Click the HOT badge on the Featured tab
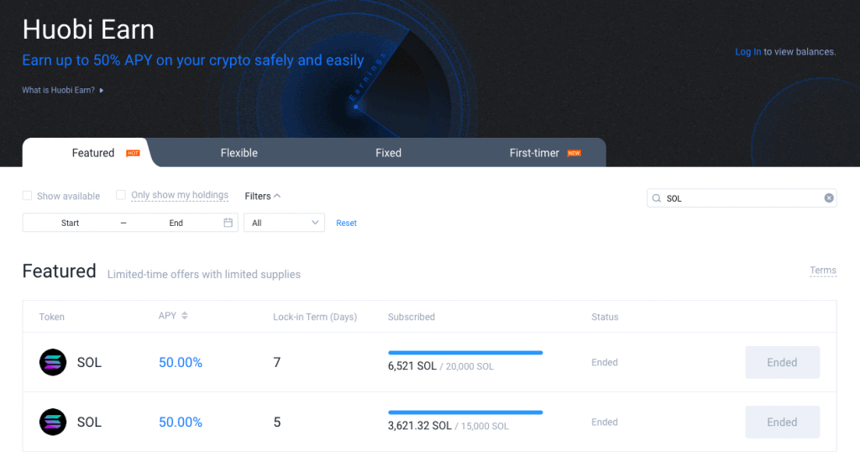The width and height of the screenshot is (860, 462). 133,153
